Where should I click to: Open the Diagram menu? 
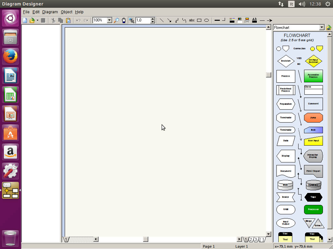tap(50, 12)
